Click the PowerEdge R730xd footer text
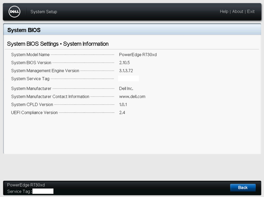 26,185
